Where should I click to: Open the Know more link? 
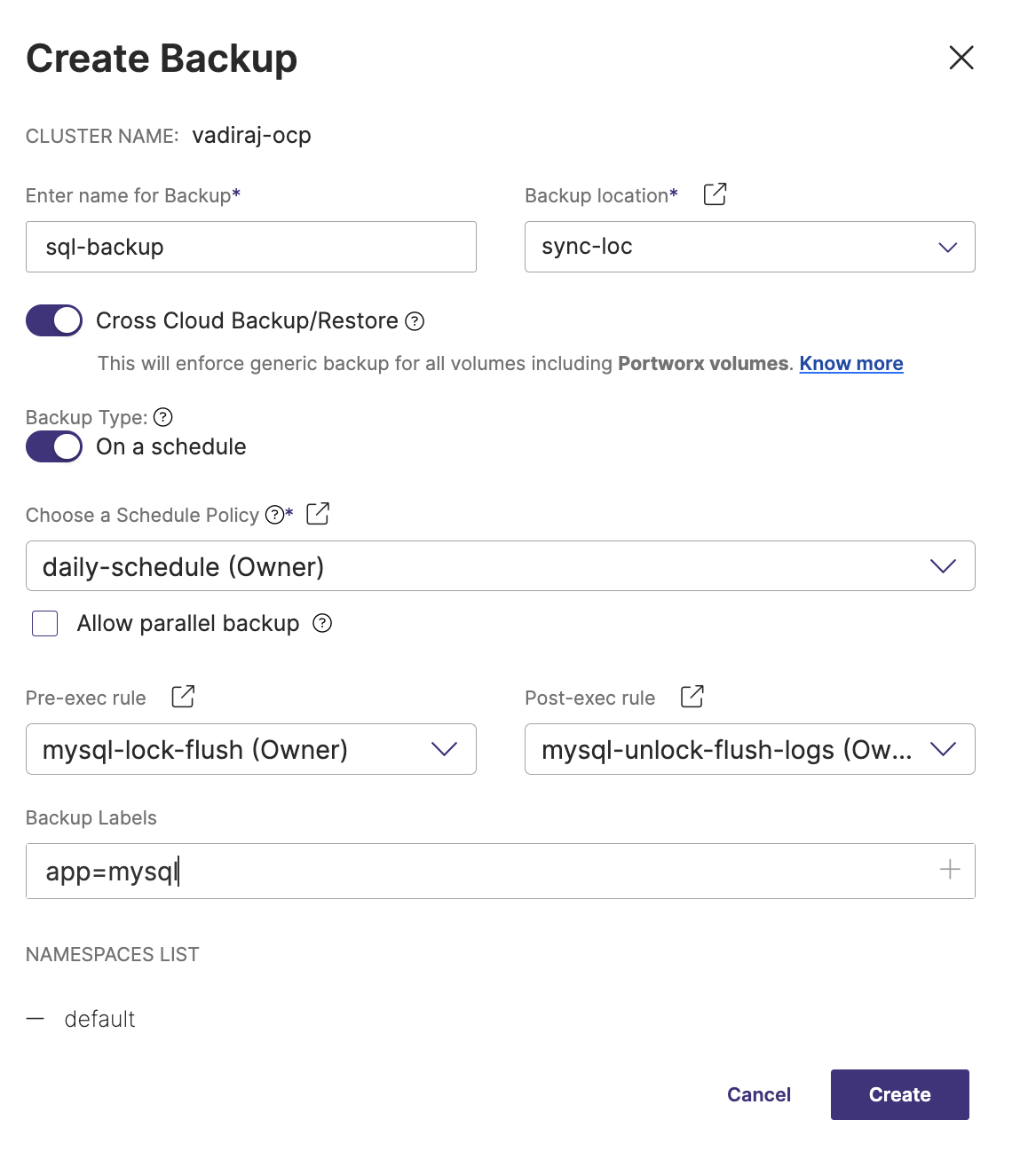pos(851,364)
